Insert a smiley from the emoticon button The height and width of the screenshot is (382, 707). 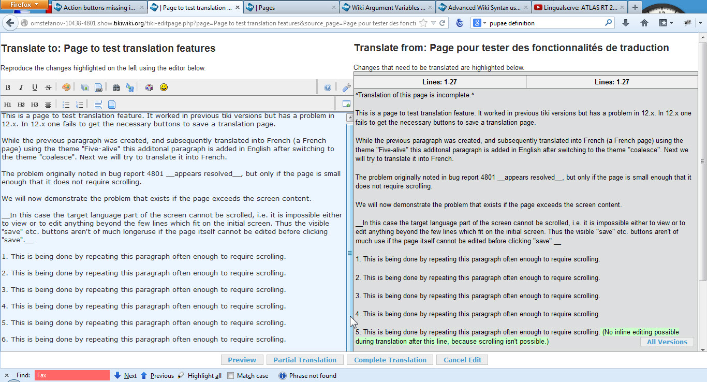[x=164, y=87]
